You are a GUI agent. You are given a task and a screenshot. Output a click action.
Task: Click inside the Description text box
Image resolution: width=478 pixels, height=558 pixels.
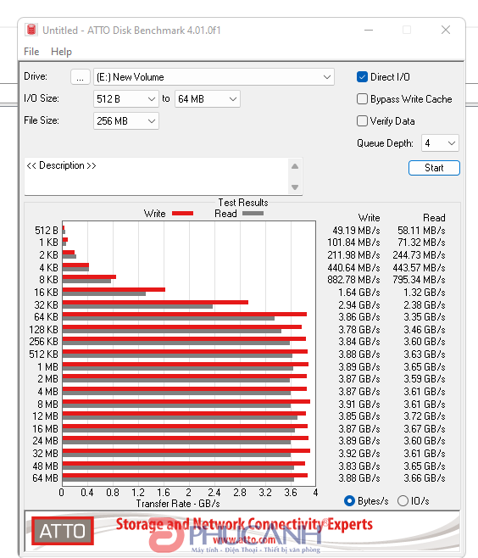[157, 176]
